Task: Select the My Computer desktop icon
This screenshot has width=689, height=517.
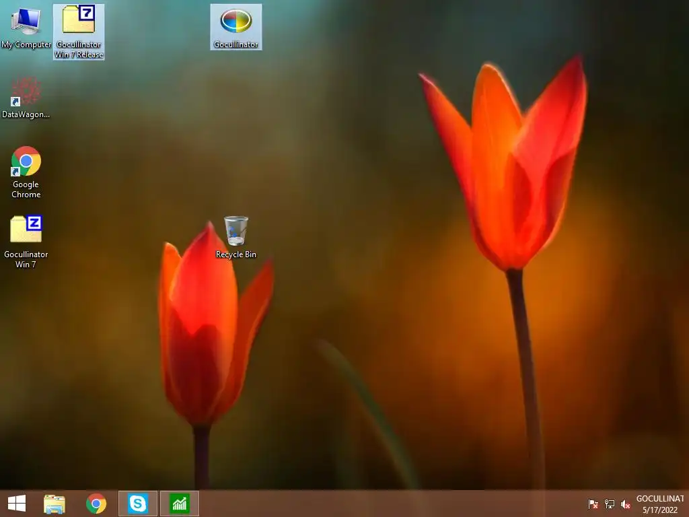Action: (x=26, y=27)
